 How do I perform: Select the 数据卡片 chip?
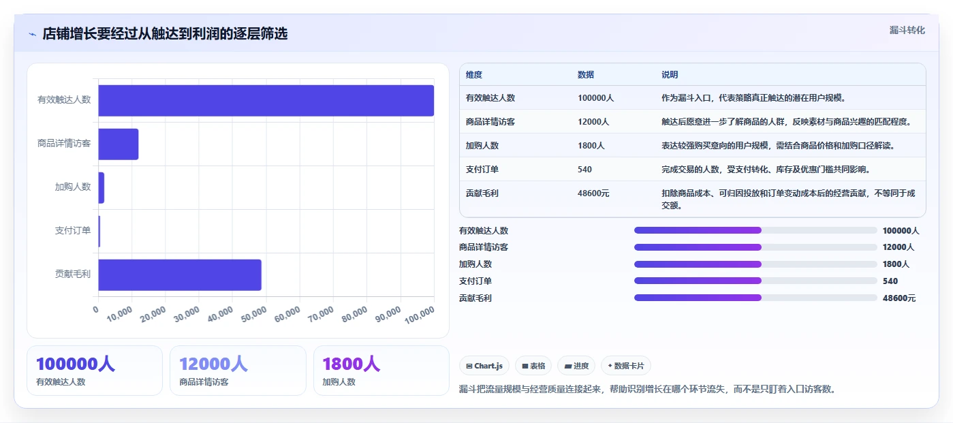(625, 366)
